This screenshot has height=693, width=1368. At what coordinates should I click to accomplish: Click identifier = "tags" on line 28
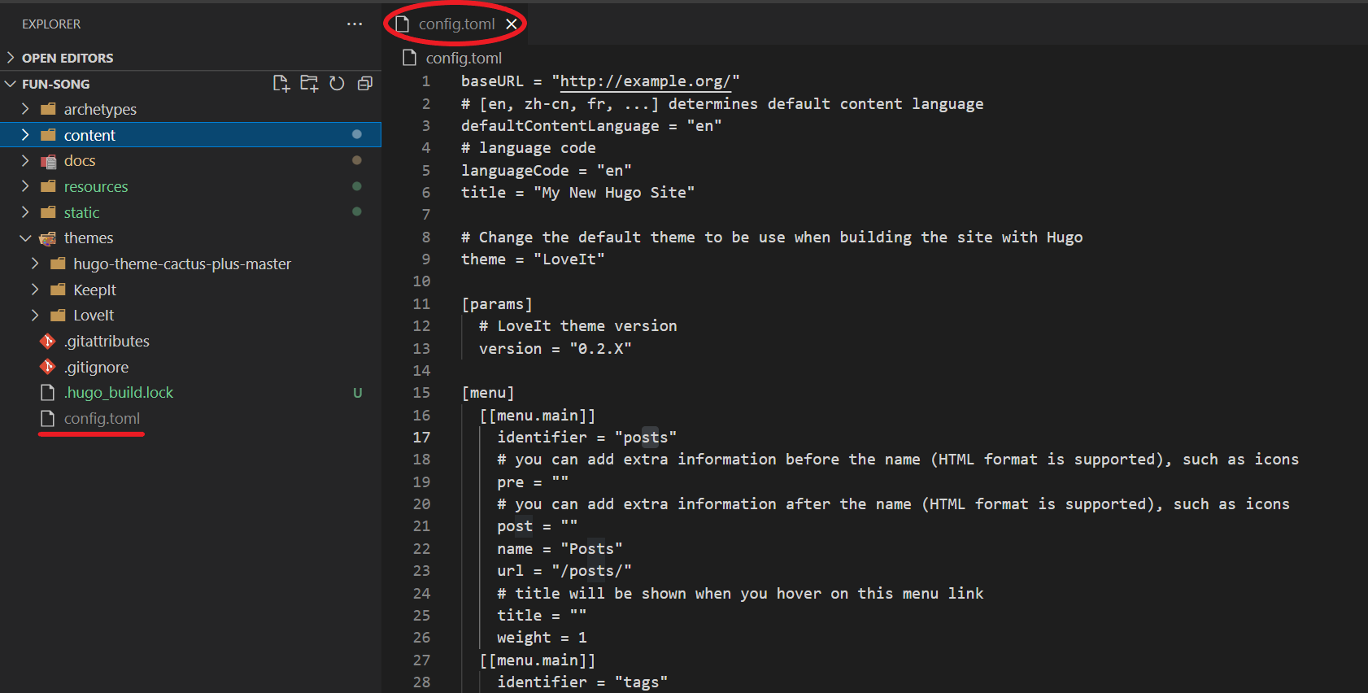pyautogui.click(x=582, y=682)
